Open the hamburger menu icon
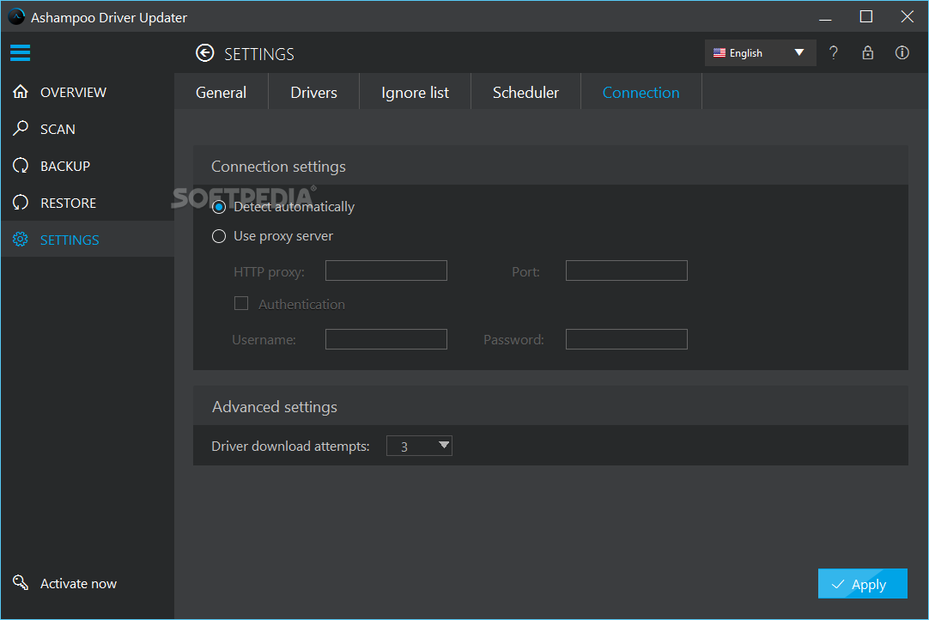Image resolution: width=929 pixels, height=620 pixels. pyautogui.click(x=20, y=52)
